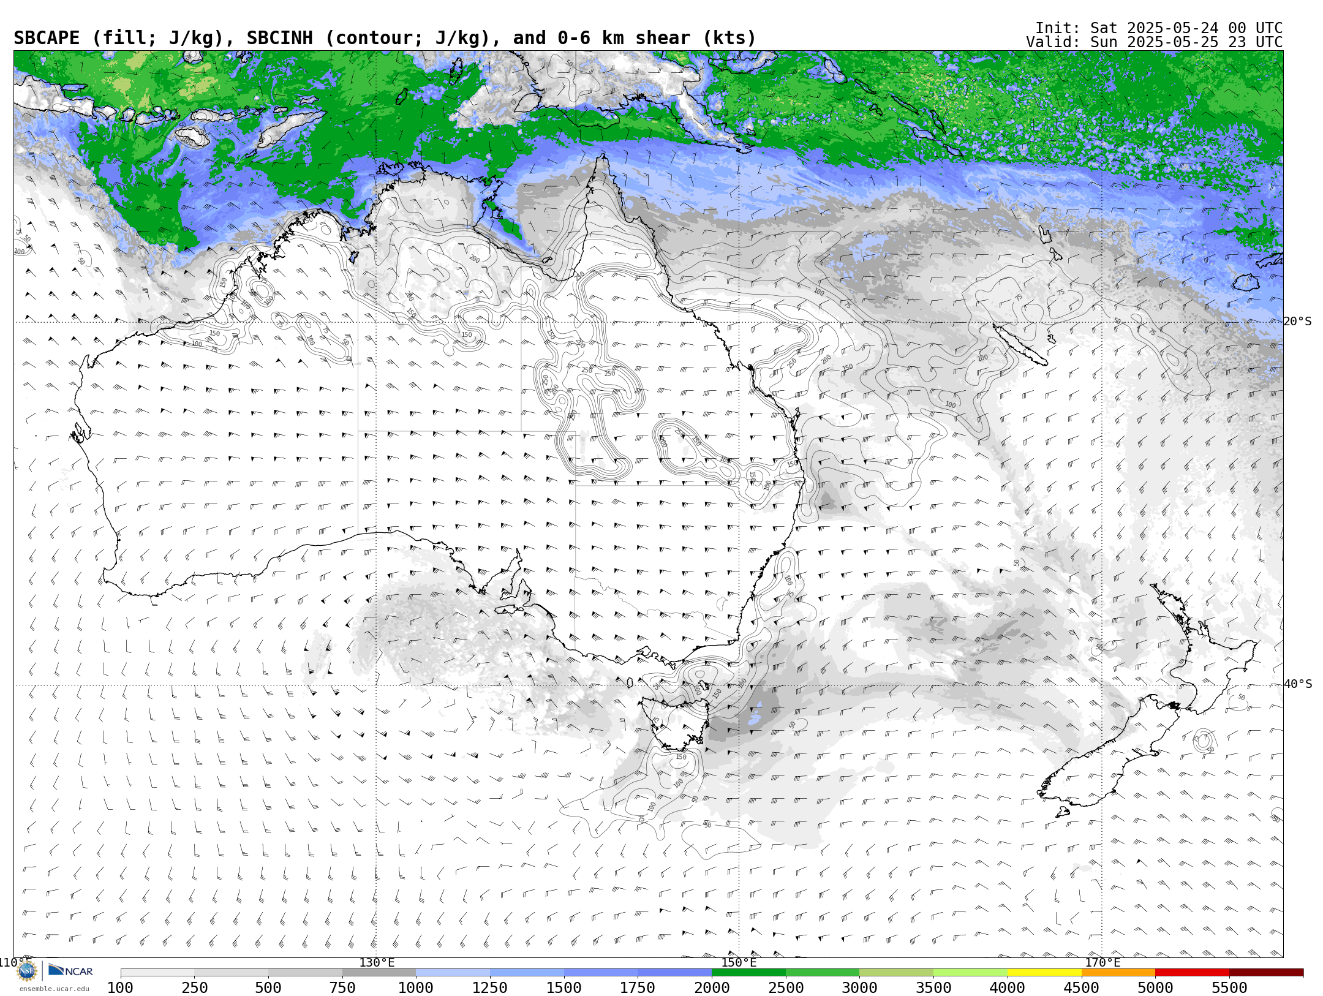Pick the pale blue 1000–1250 swatch
Viewport: 1323px width, 996px height.
coord(453,973)
